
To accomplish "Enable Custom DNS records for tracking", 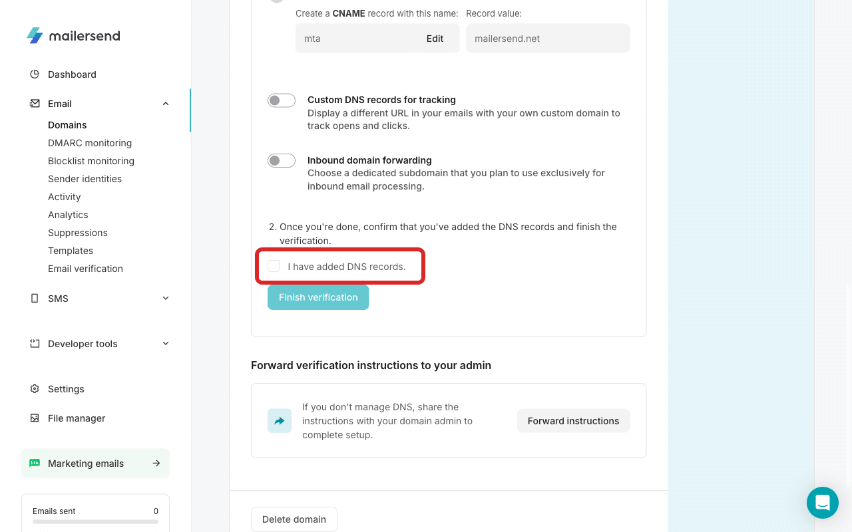I will [281, 100].
